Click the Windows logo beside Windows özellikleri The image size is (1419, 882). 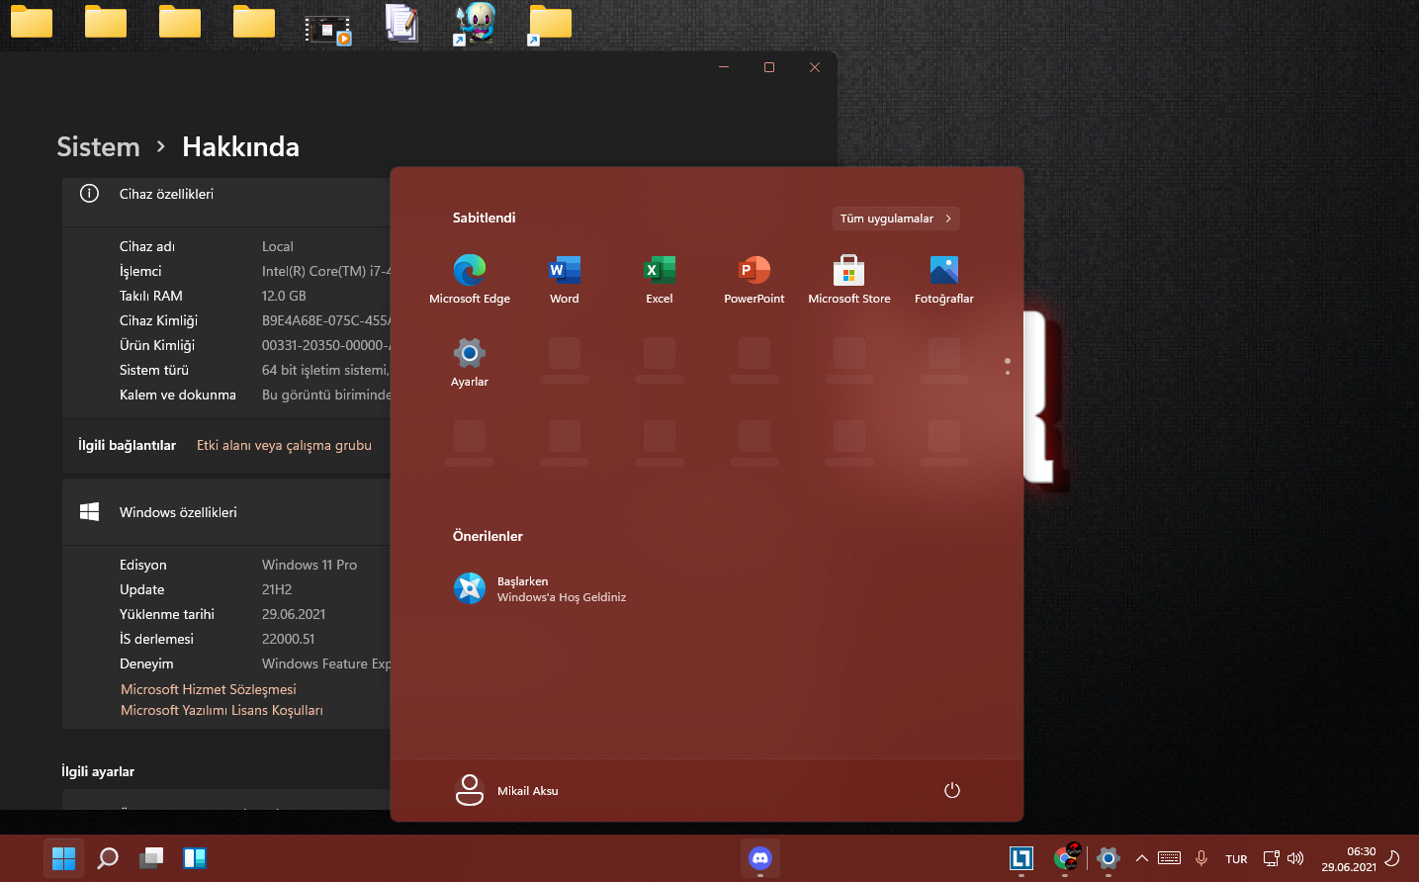[x=89, y=511]
